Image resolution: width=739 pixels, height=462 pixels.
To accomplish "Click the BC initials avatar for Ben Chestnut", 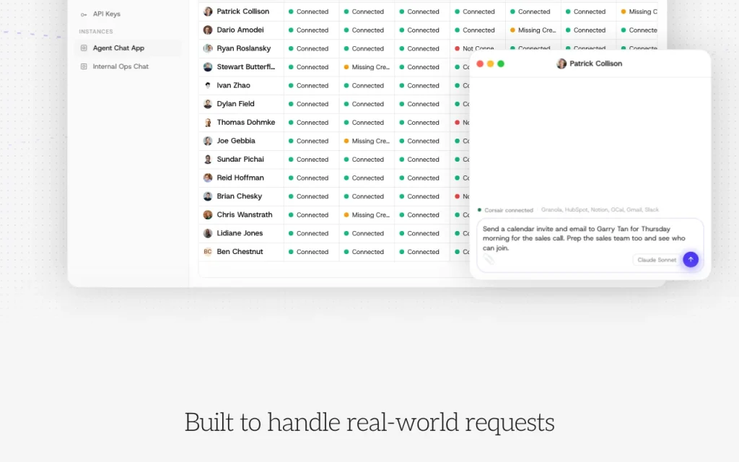I will tap(208, 252).
